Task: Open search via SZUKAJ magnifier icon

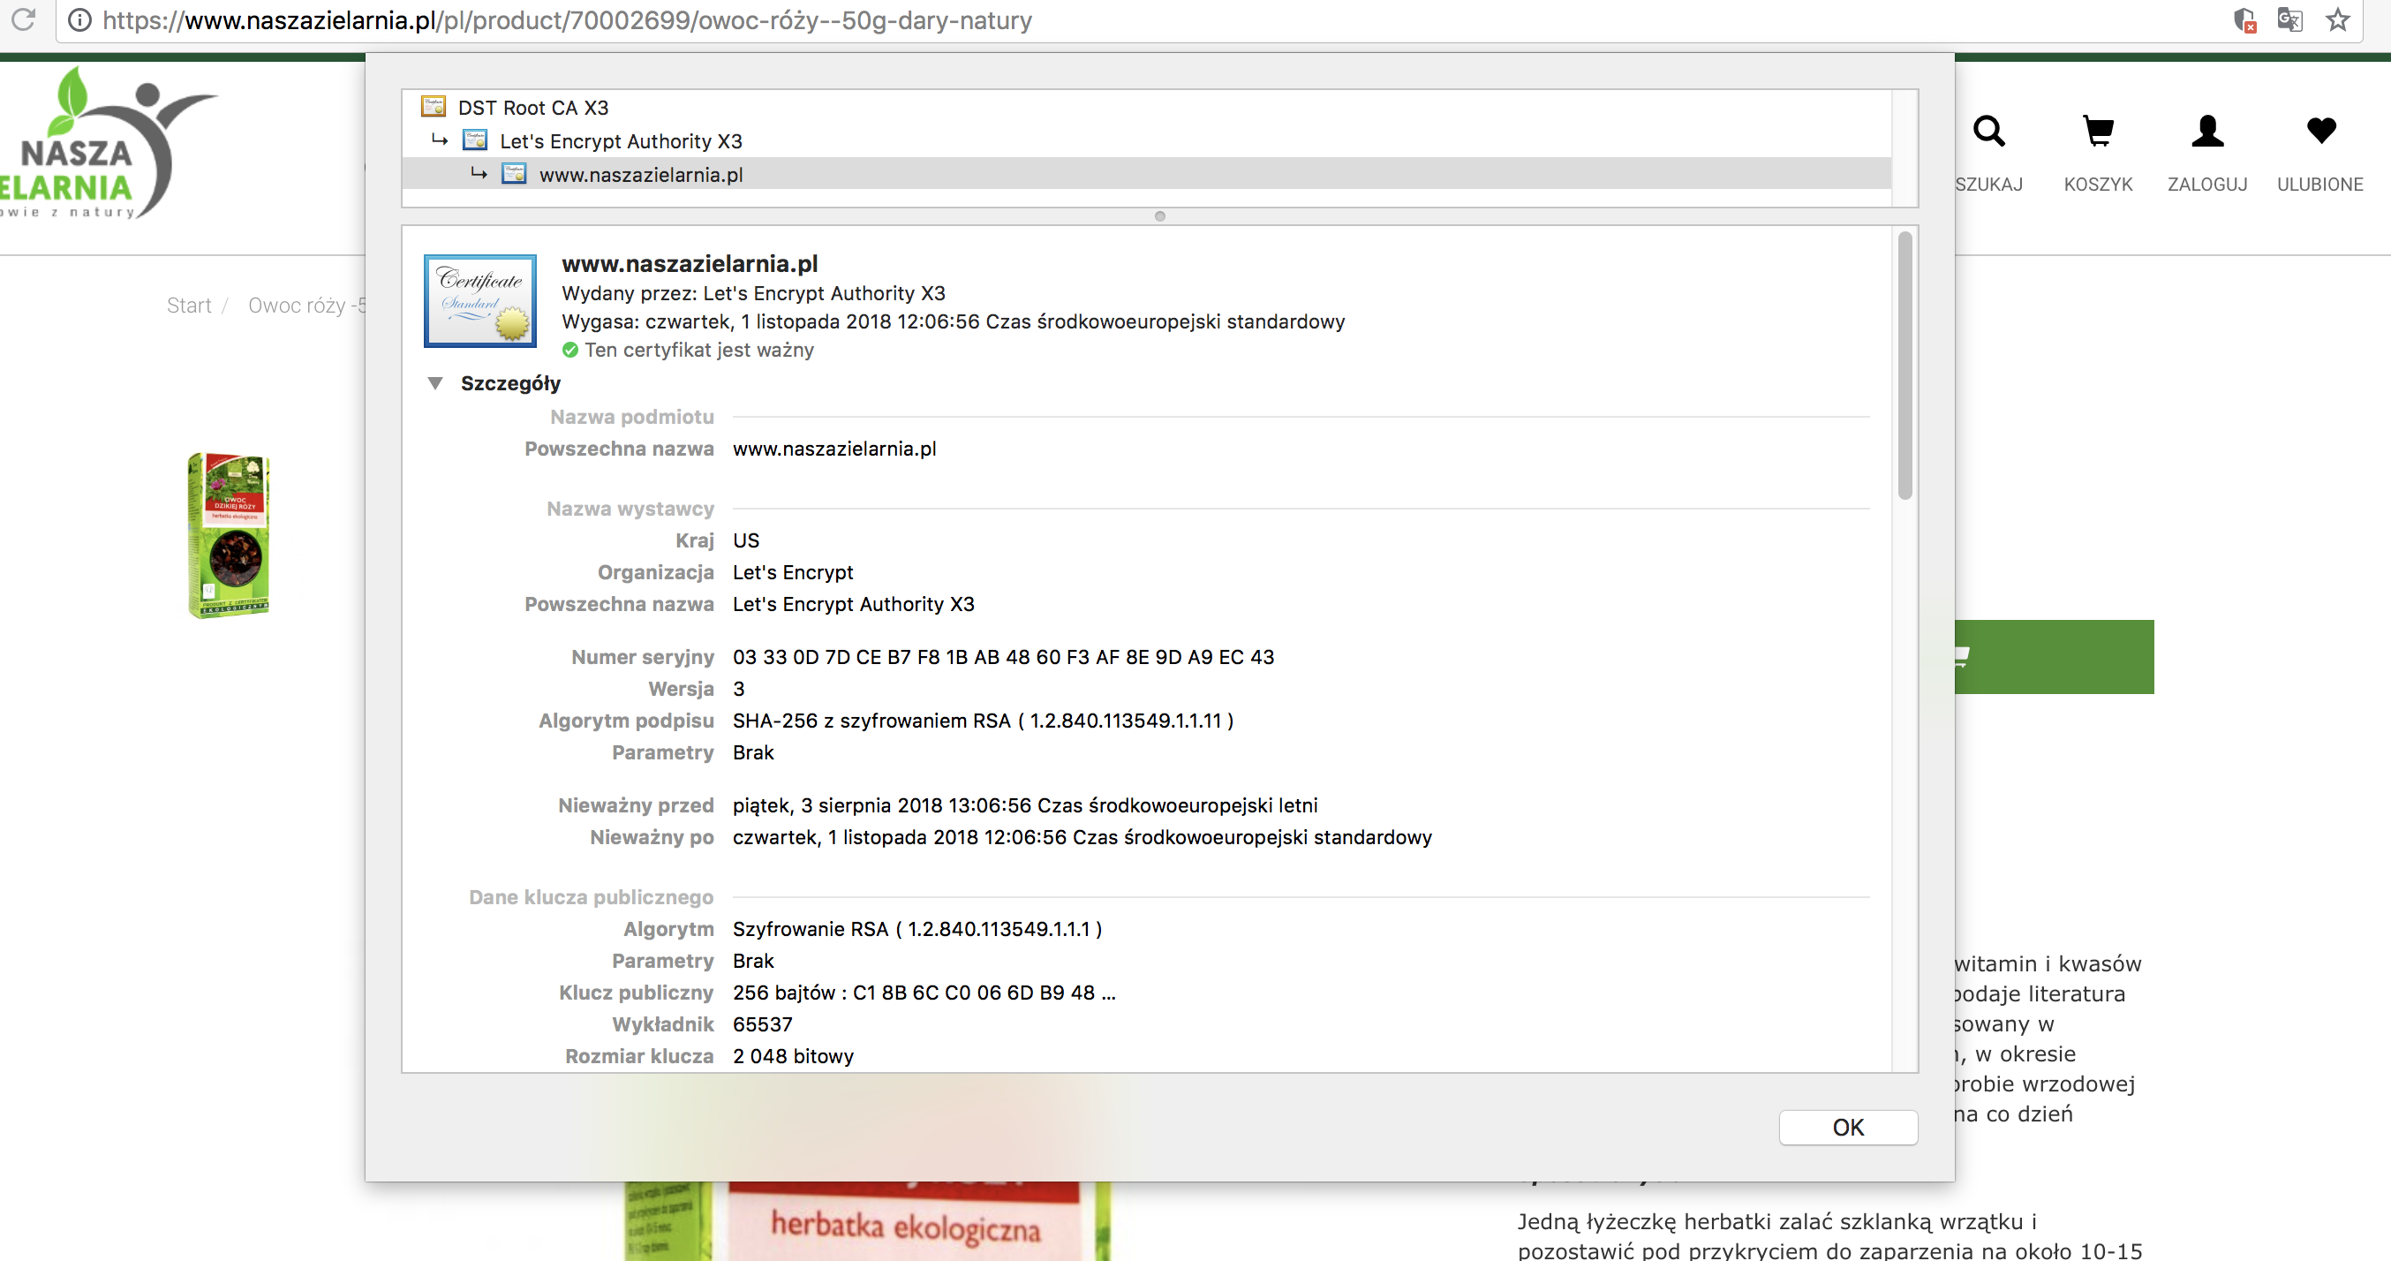Action: click(x=1989, y=132)
